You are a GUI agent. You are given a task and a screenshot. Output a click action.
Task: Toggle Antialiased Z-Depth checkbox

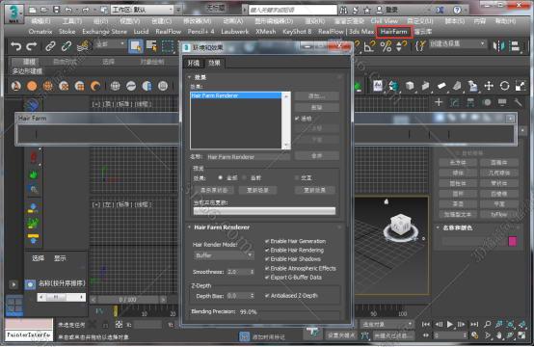tap(267, 296)
